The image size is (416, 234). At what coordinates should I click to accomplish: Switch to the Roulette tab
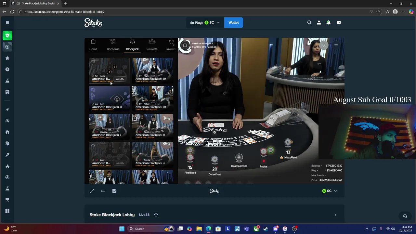click(152, 45)
